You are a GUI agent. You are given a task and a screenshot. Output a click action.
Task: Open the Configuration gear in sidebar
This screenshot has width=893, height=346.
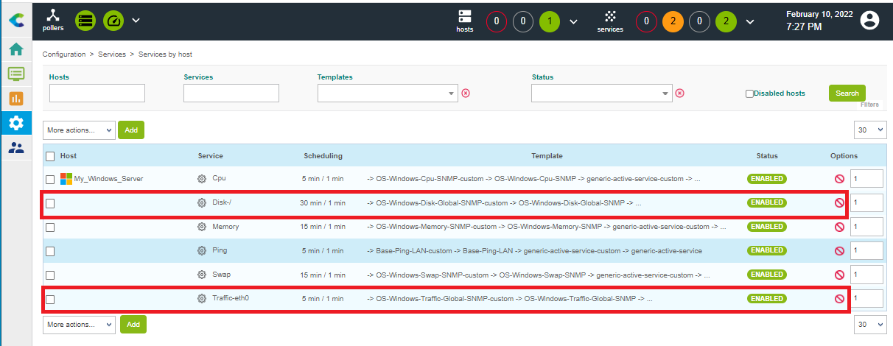[x=15, y=122]
